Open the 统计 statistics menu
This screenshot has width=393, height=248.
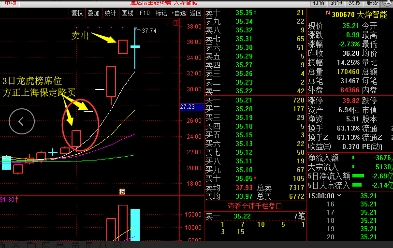[110, 13]
